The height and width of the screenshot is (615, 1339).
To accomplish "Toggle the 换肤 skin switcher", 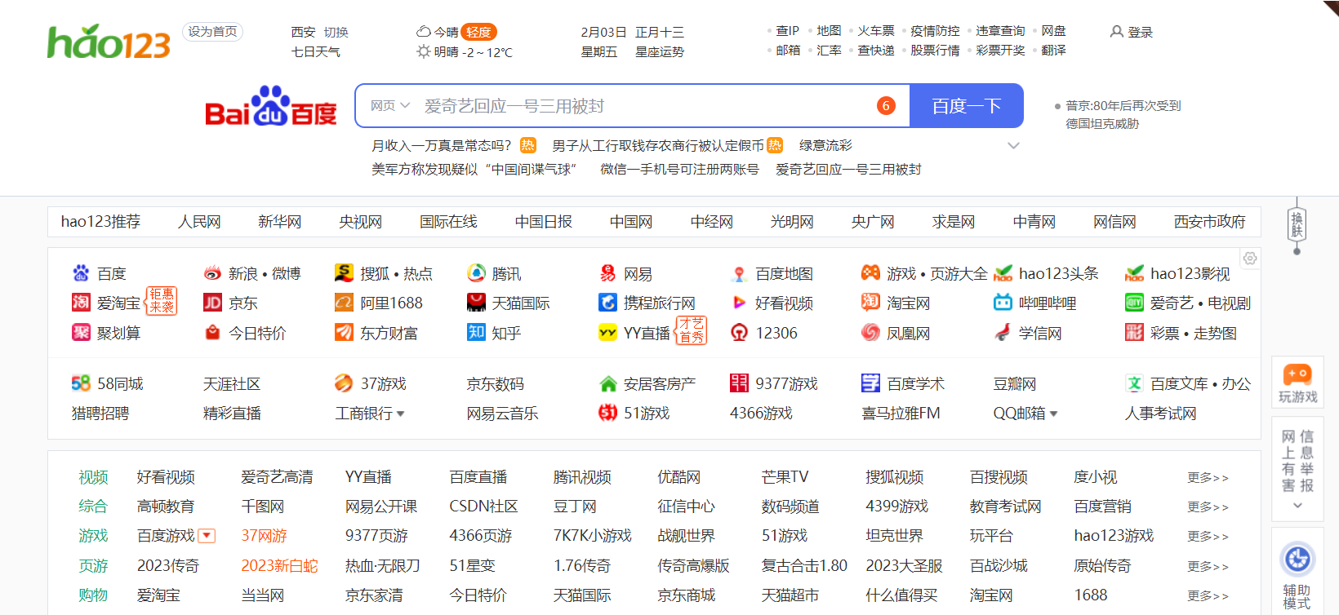I will coord(1297,225).
